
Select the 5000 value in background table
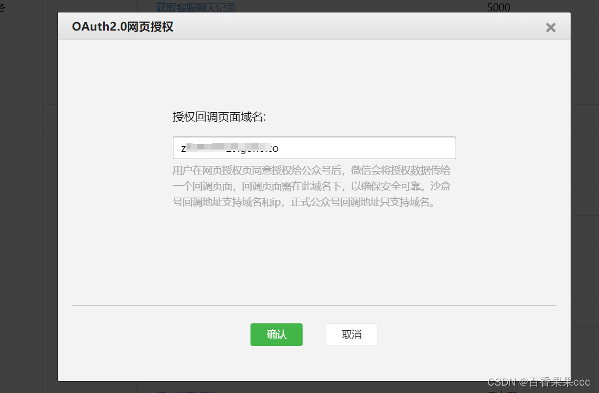pos(499,7)
